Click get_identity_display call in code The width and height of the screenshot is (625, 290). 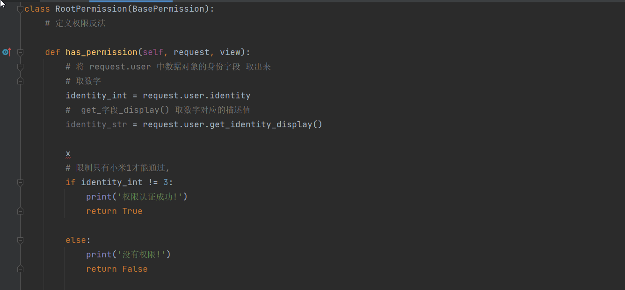[261, 124]
